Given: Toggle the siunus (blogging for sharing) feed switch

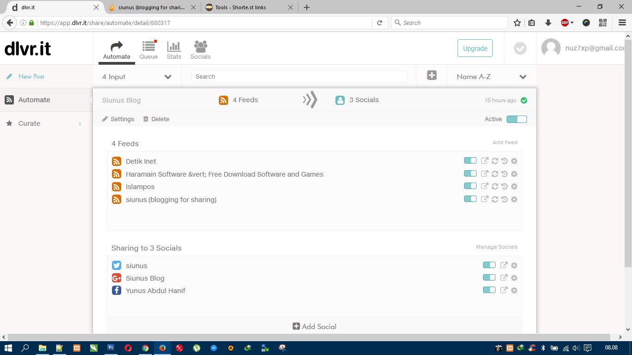Looking at the screenshot, I should (x=470, y=199).
